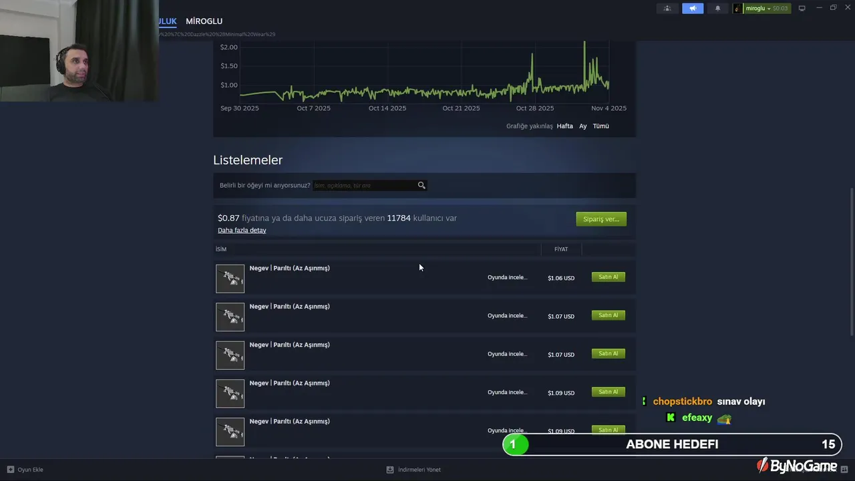Zoom graph to Ay
855x481 pixels.
pos(583,126)
